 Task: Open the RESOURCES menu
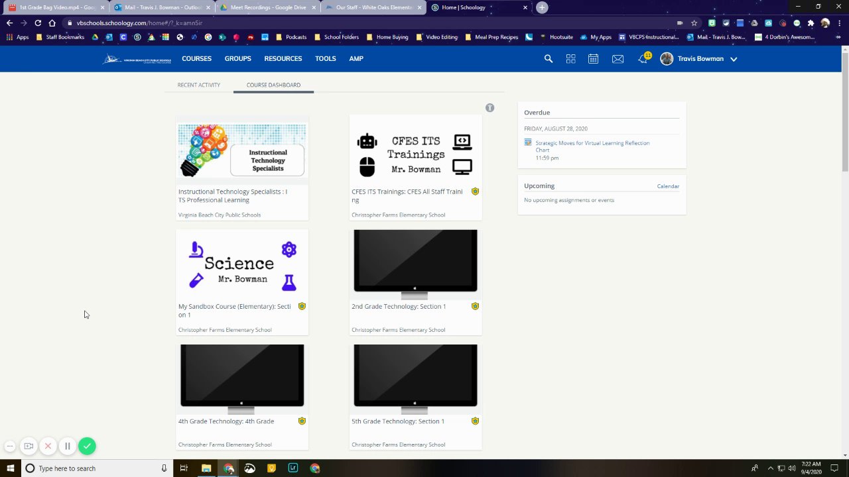coord(283,58)
